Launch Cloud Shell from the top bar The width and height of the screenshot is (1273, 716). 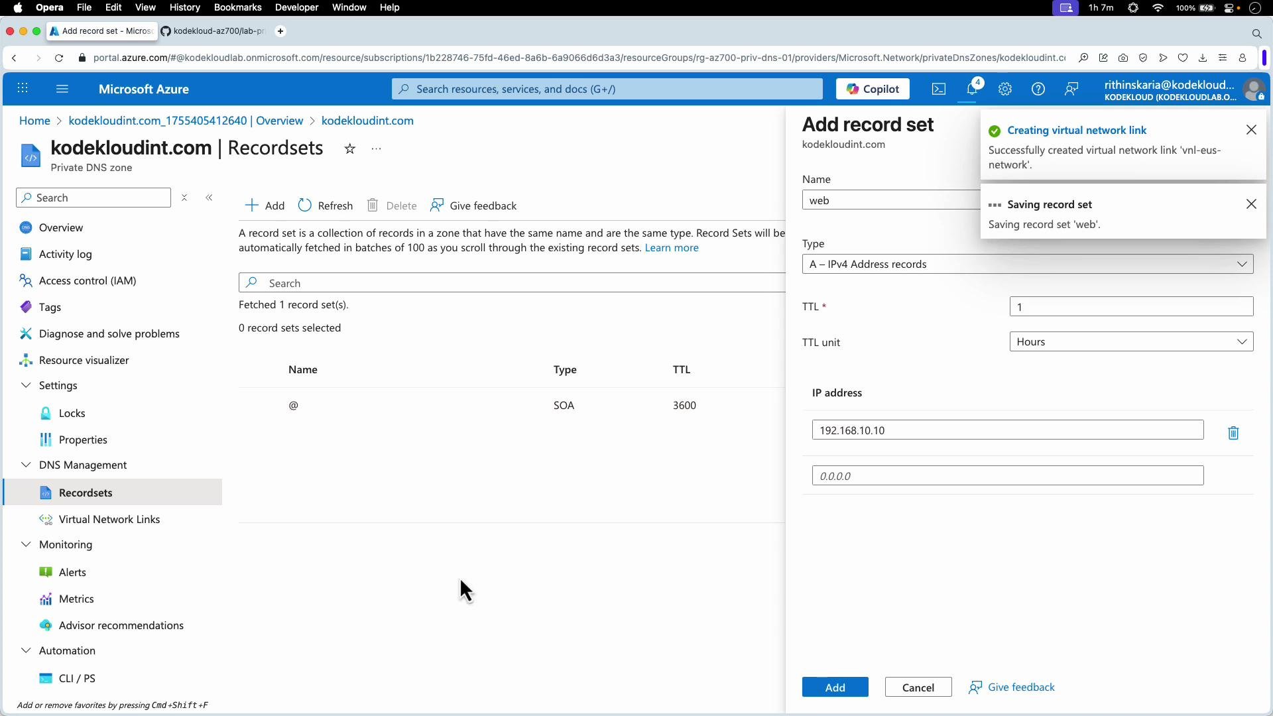939,89
